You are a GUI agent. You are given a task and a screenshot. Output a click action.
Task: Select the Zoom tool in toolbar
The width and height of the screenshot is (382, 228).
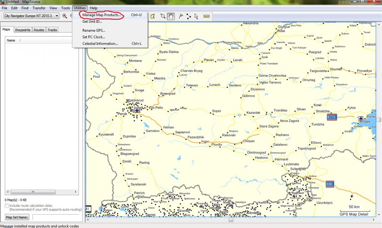coord(163,16)
